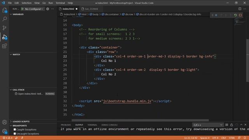The image size is (249, 140).
Task: Click the div.row breadcrumb item
Action: [x=128, y=14]
